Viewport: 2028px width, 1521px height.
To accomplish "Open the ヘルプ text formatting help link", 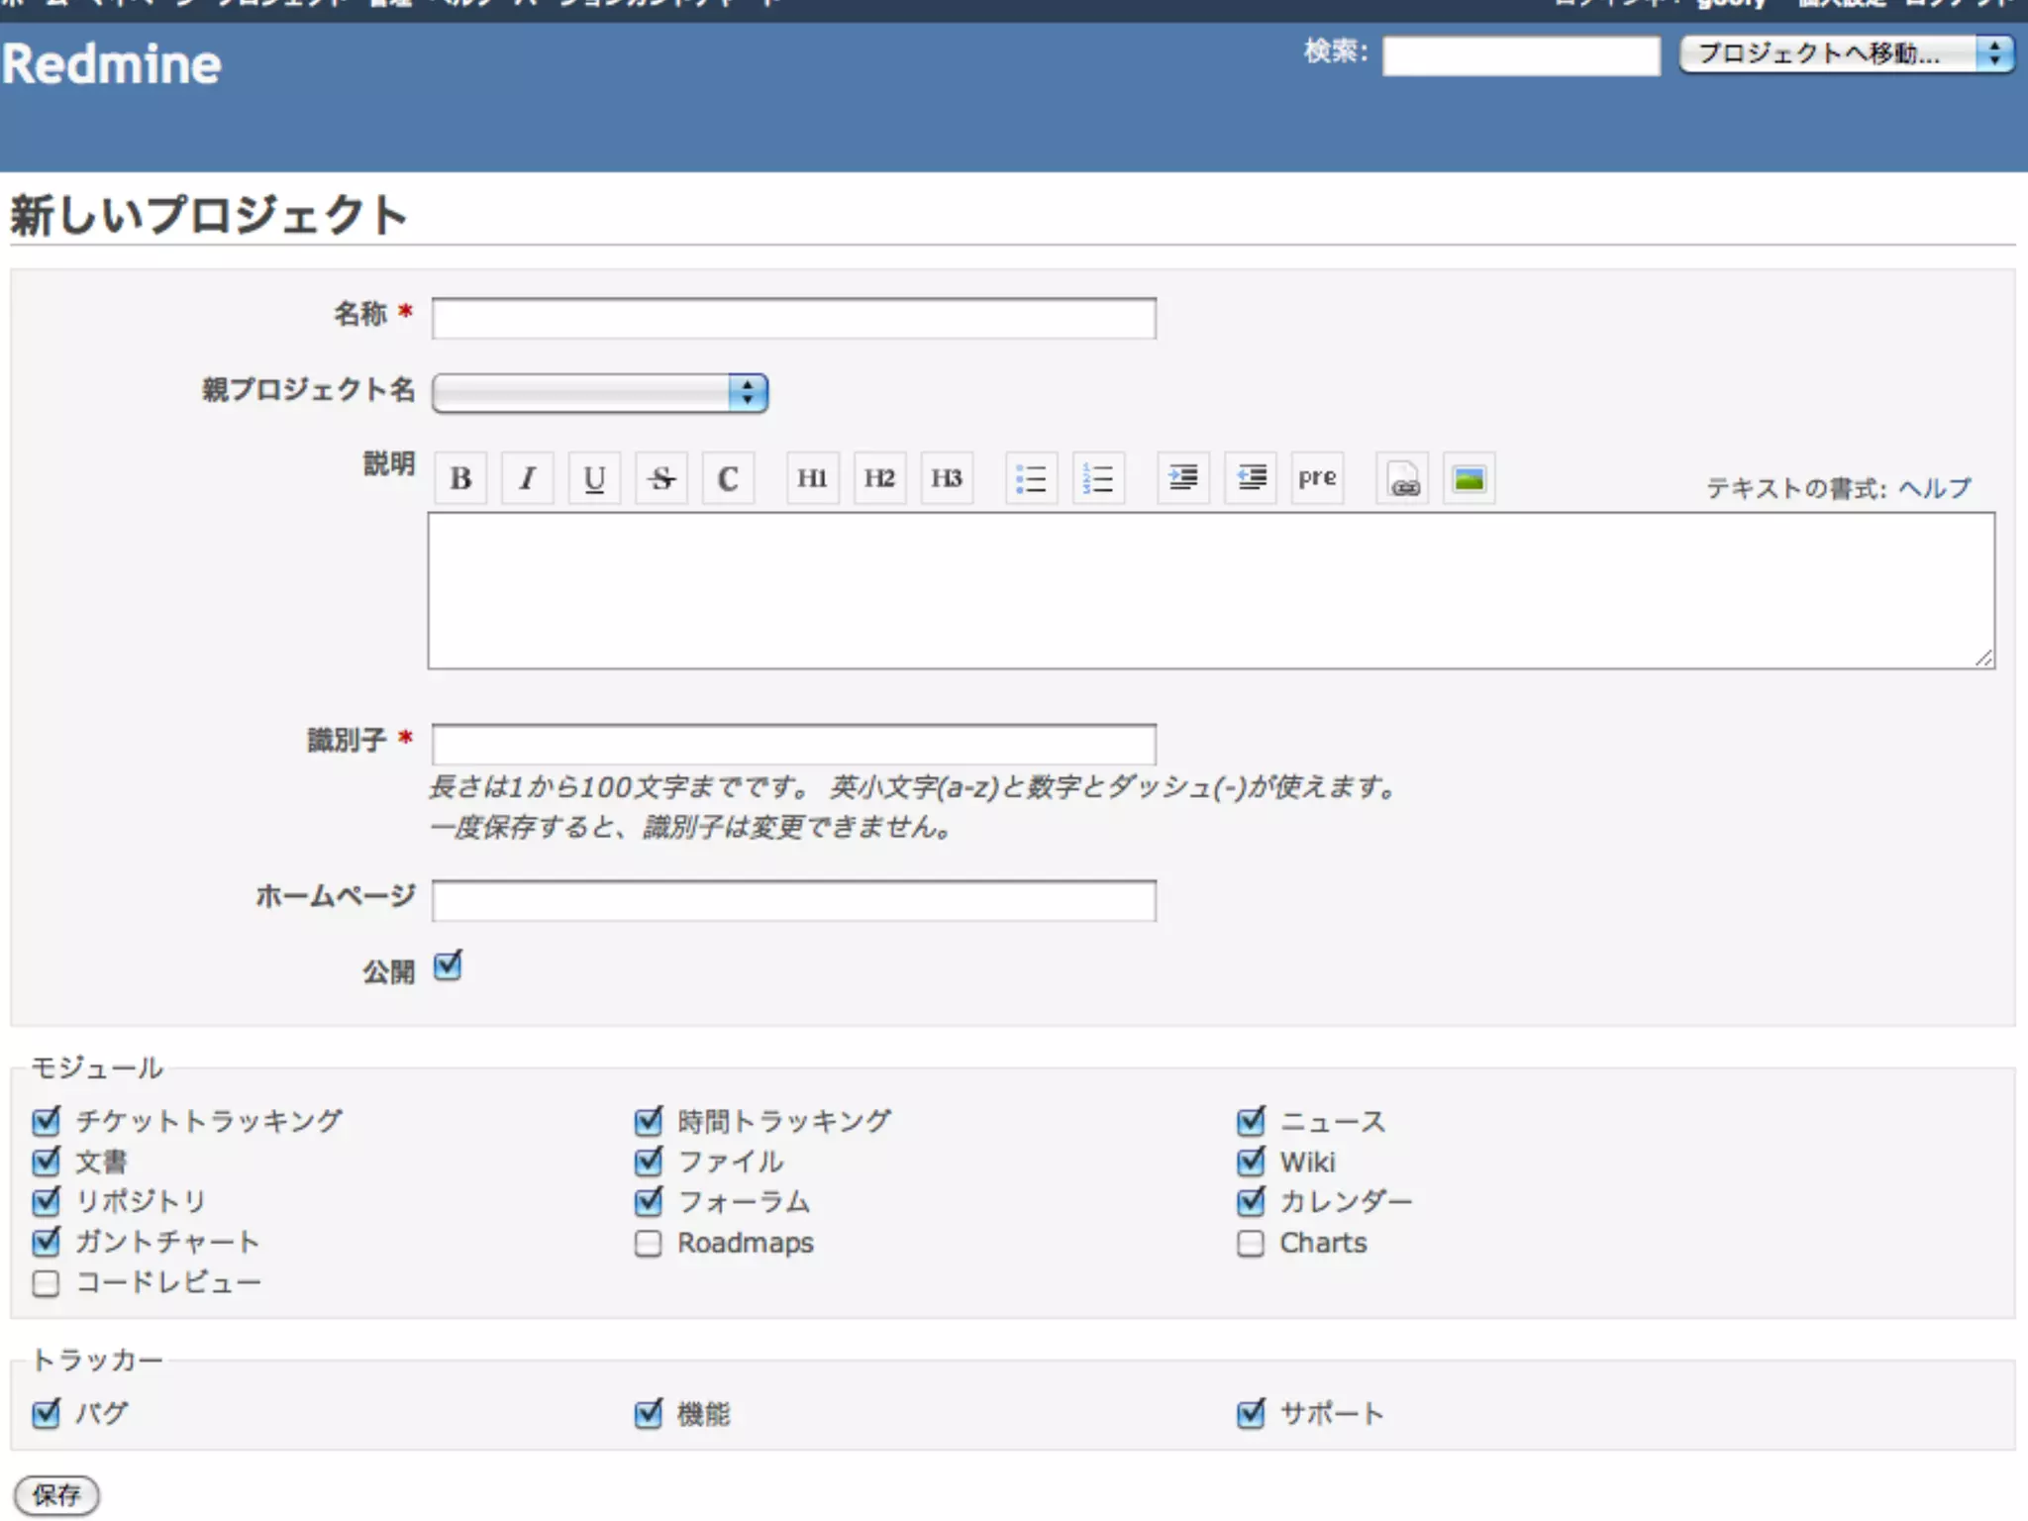I will point(1934,488).
